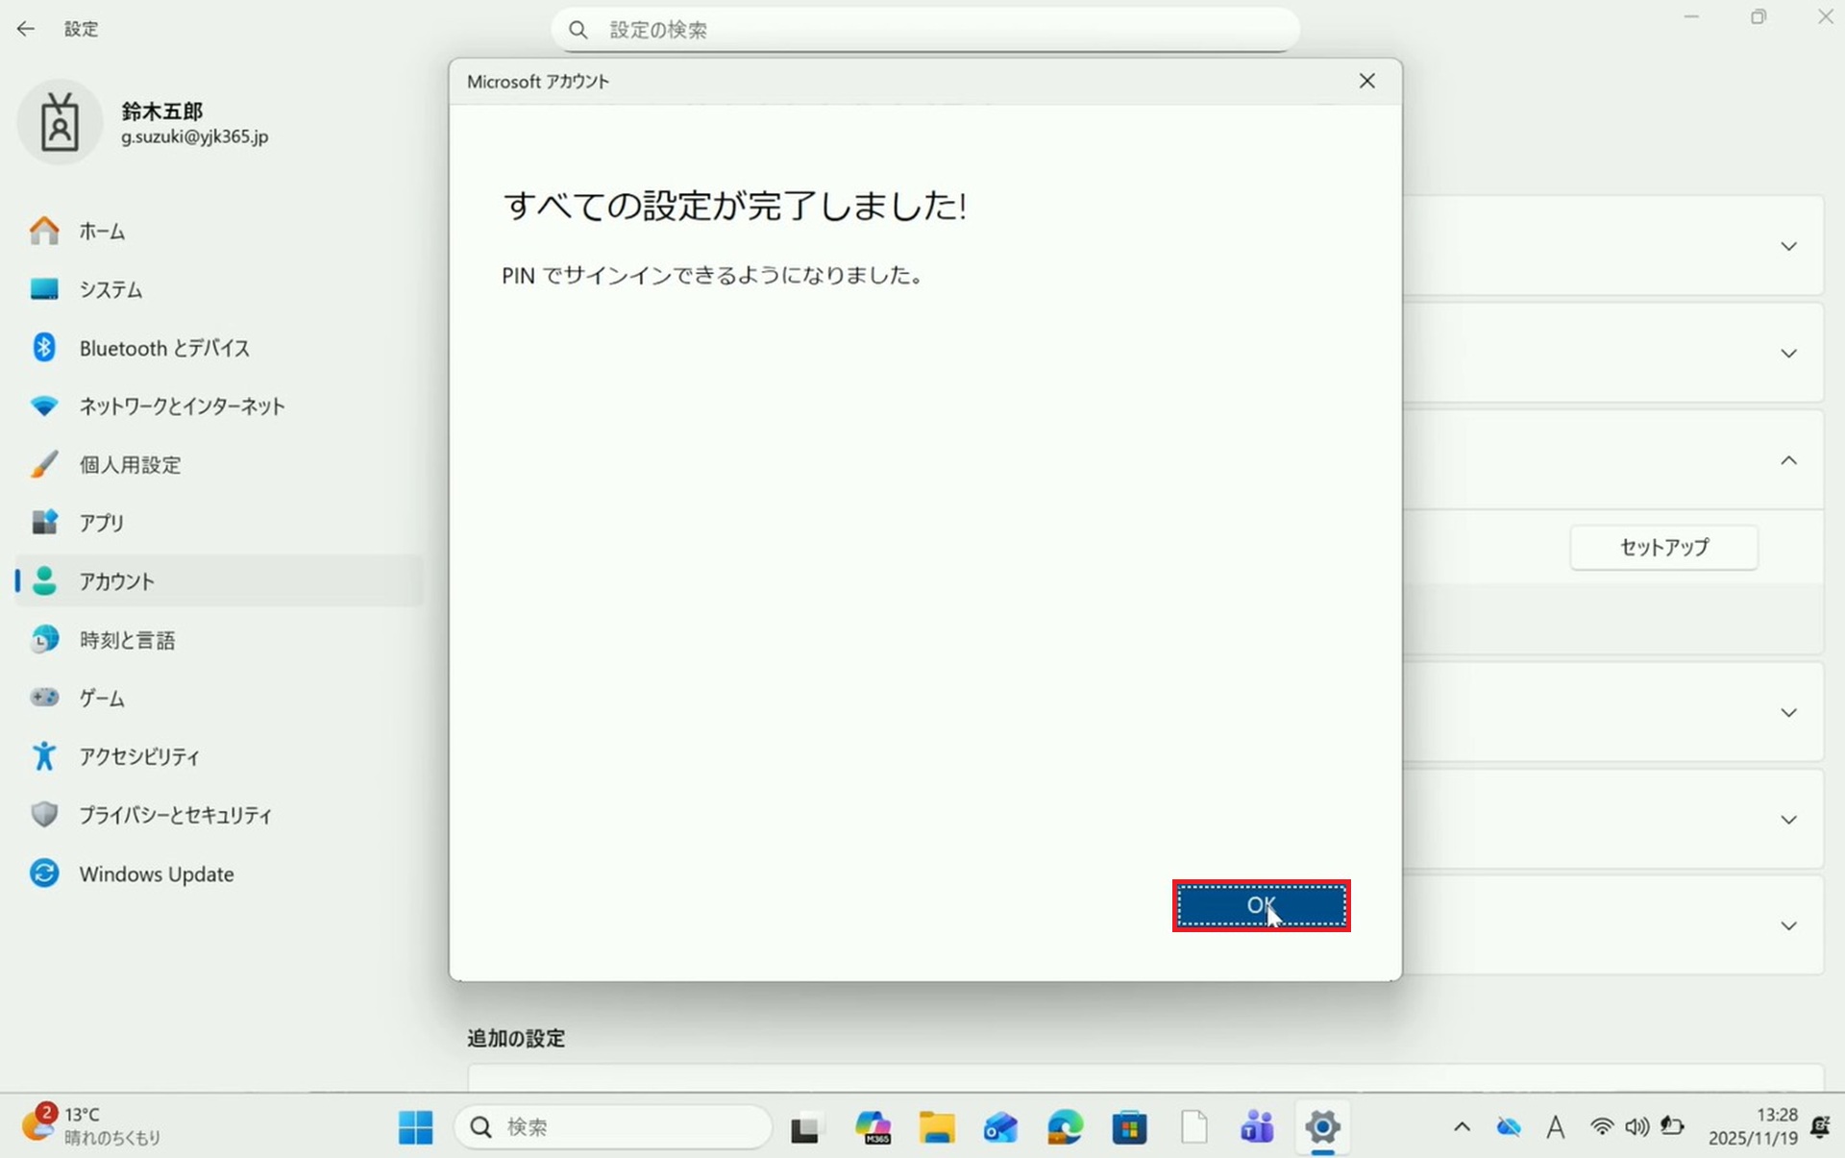This screenshot has height=1158, width=1845.
Task: Click the セットアップ button
Action: 1663,547
